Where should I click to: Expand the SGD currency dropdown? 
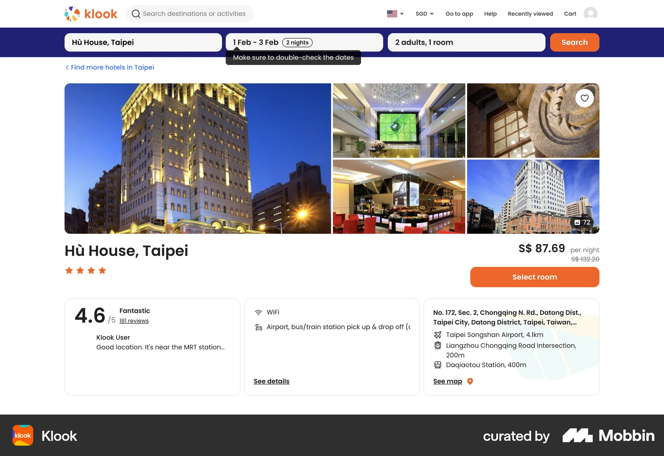click(x=424, y=14)
